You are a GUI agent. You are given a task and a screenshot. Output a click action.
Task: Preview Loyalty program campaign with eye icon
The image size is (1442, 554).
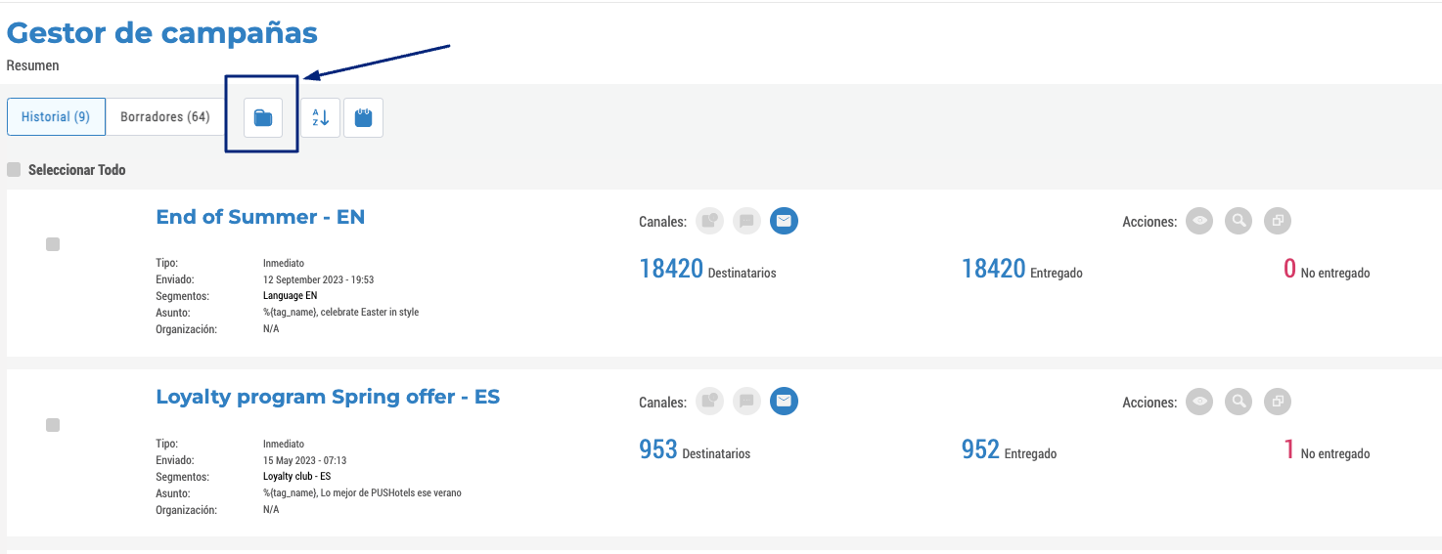[1200, 402]
